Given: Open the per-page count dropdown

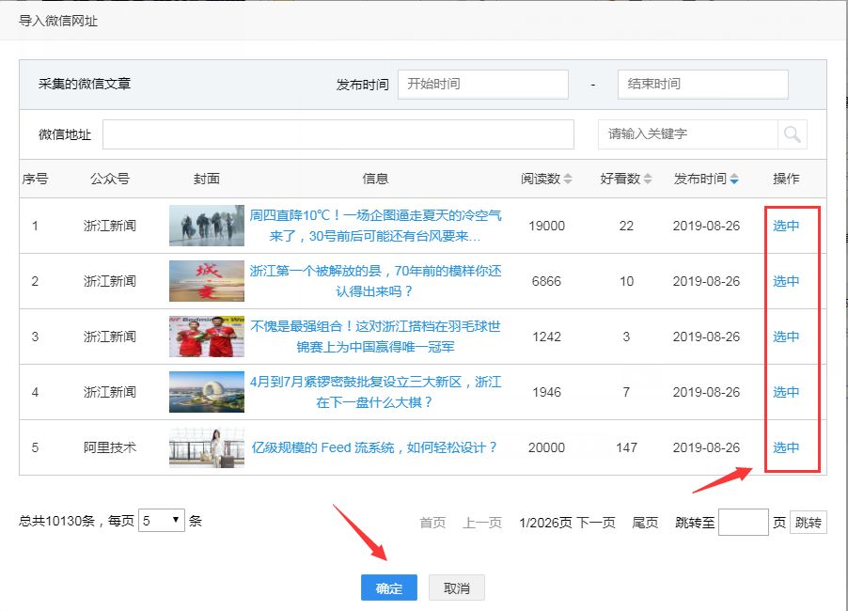Looking at the screenshot, I should point(162,521).
